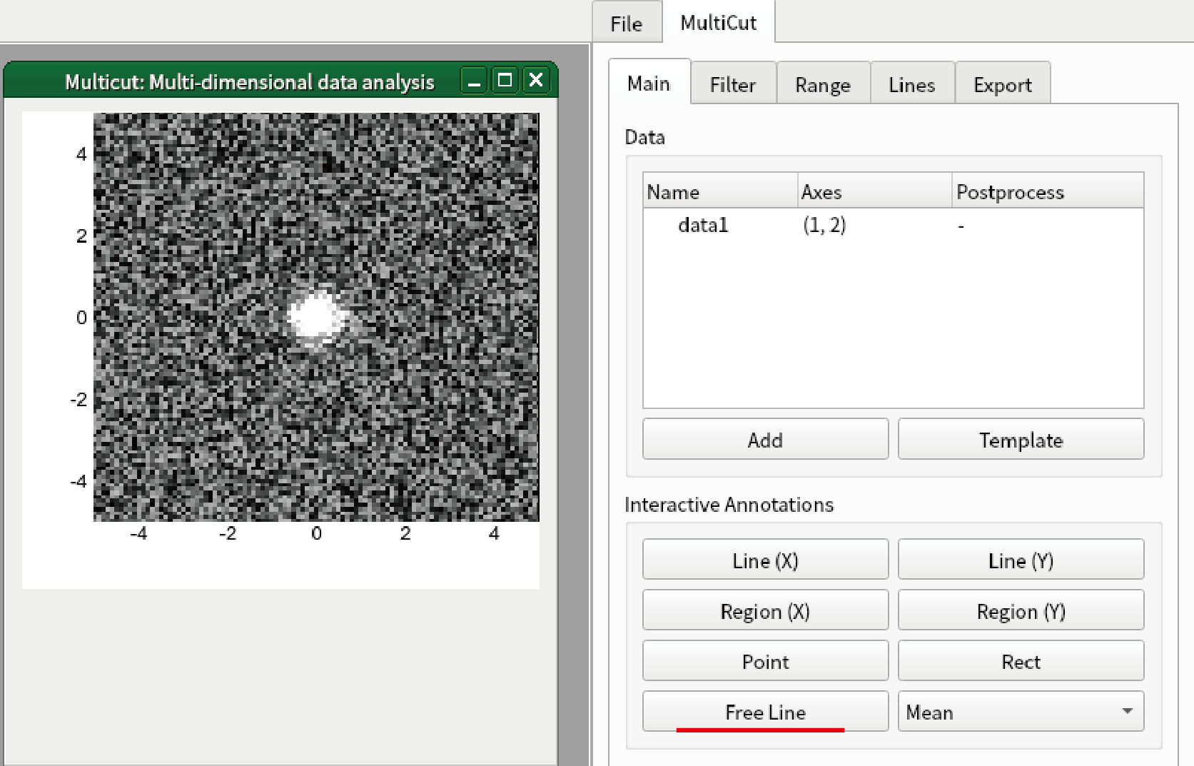Screen dimensions: 1194x766
Task: Add a Line (X) annotation
Action: pos(765,560)
